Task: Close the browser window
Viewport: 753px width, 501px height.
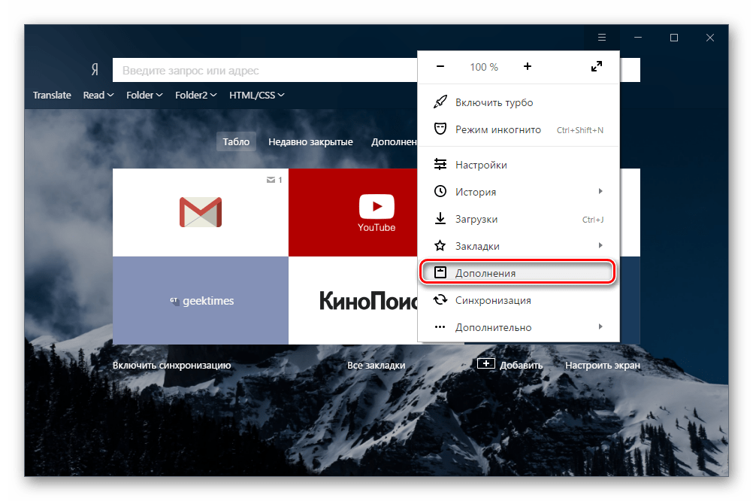Action: (x=709, y=38)
